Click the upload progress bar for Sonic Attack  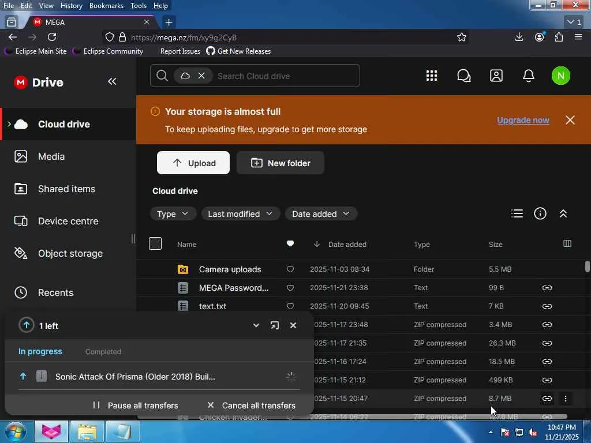(159, 389)
